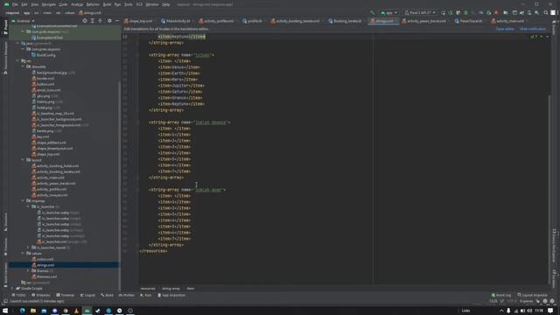560x315 pixels.
Task: Open the Navigate menu
Action: pos(49,4)
